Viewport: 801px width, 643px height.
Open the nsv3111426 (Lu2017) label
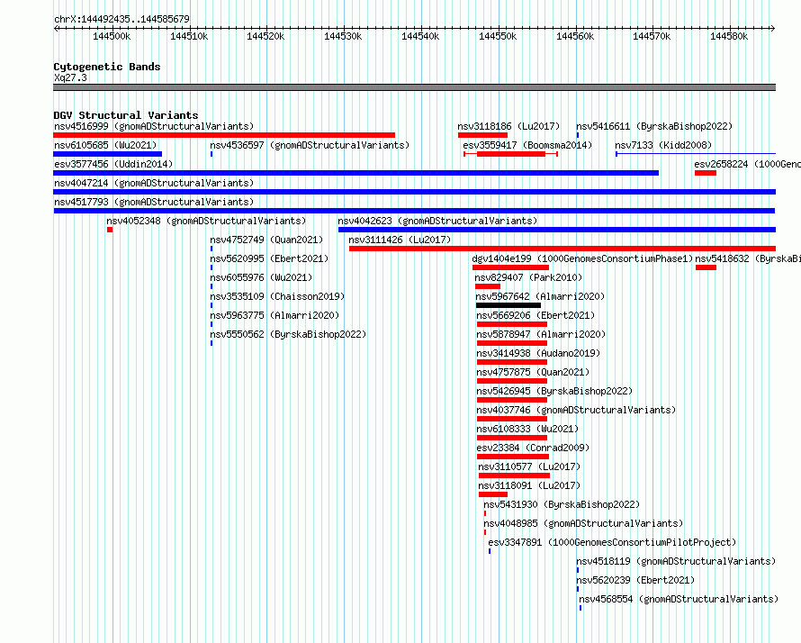pos(400,240)
